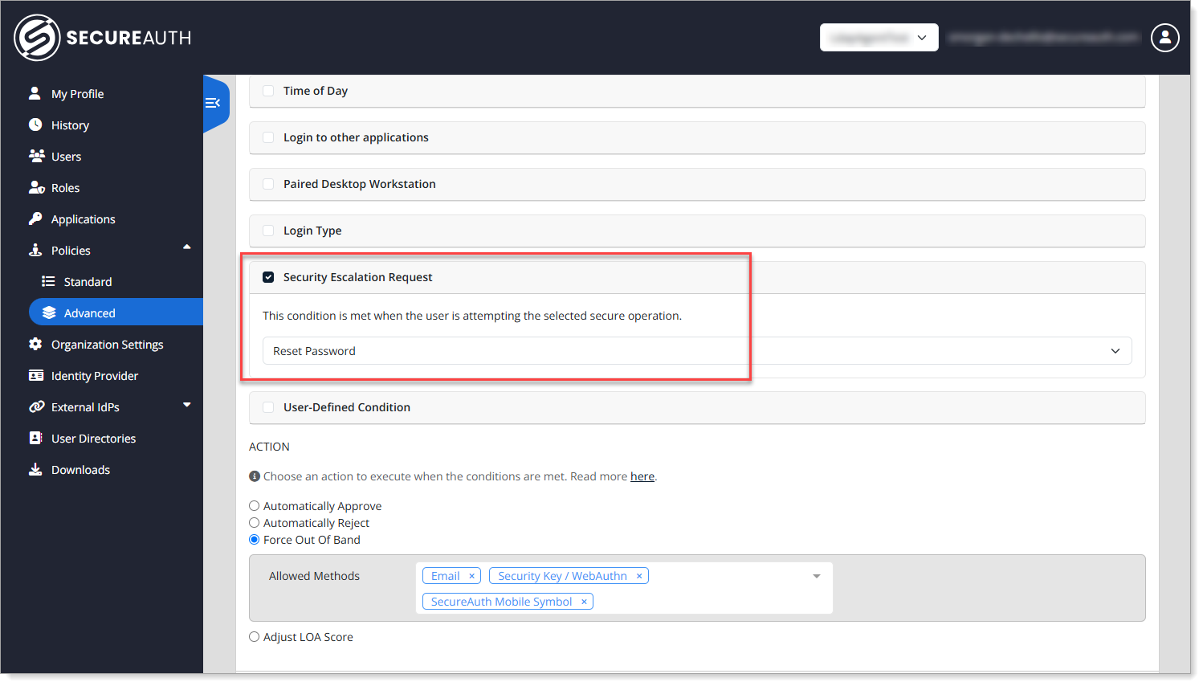Collapse the Policies menu arrow
Image resolution: width=1203 pixels, height=686 pixels.
187,247
